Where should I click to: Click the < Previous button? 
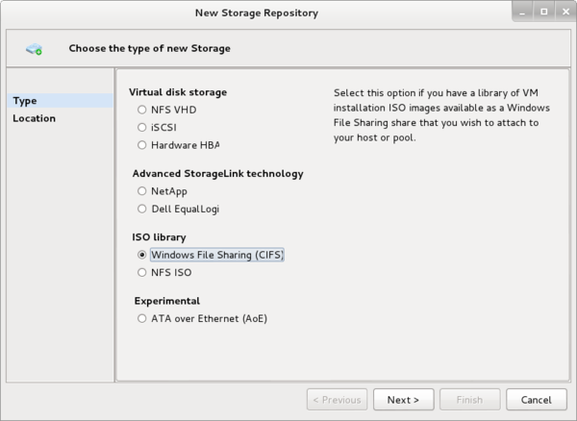(x=336, y=399)
